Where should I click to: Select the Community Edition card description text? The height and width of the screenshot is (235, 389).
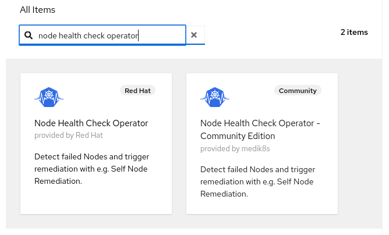[257, 181]
